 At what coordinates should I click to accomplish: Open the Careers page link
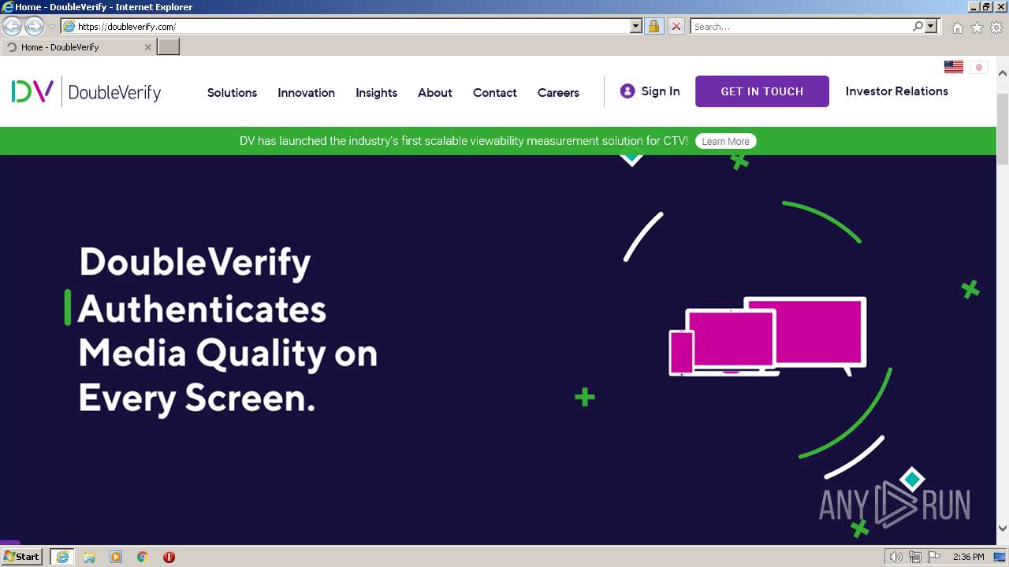(x=558, y=93)
